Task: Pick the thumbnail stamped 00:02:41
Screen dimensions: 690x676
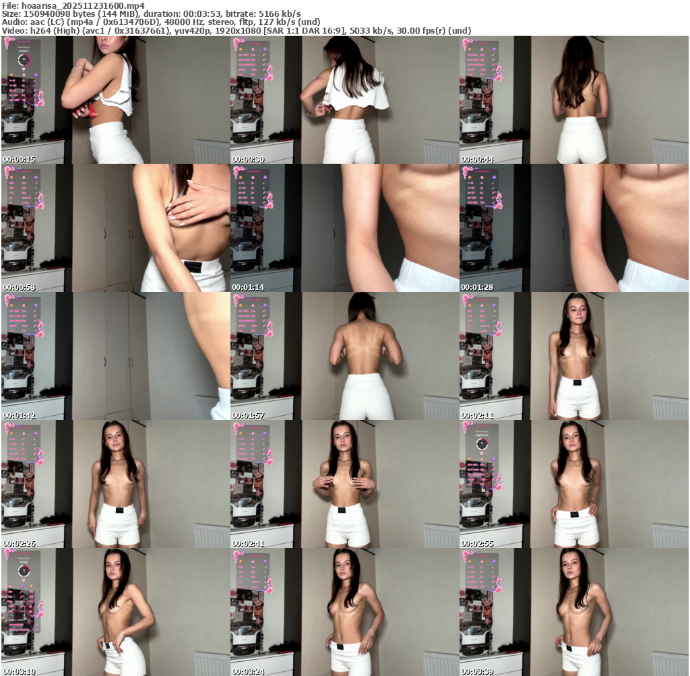Action: coord(345,484)
